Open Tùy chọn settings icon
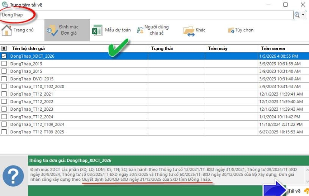This screenshot has width=309, height=196. pyautogui.click(x=232, y=30)
